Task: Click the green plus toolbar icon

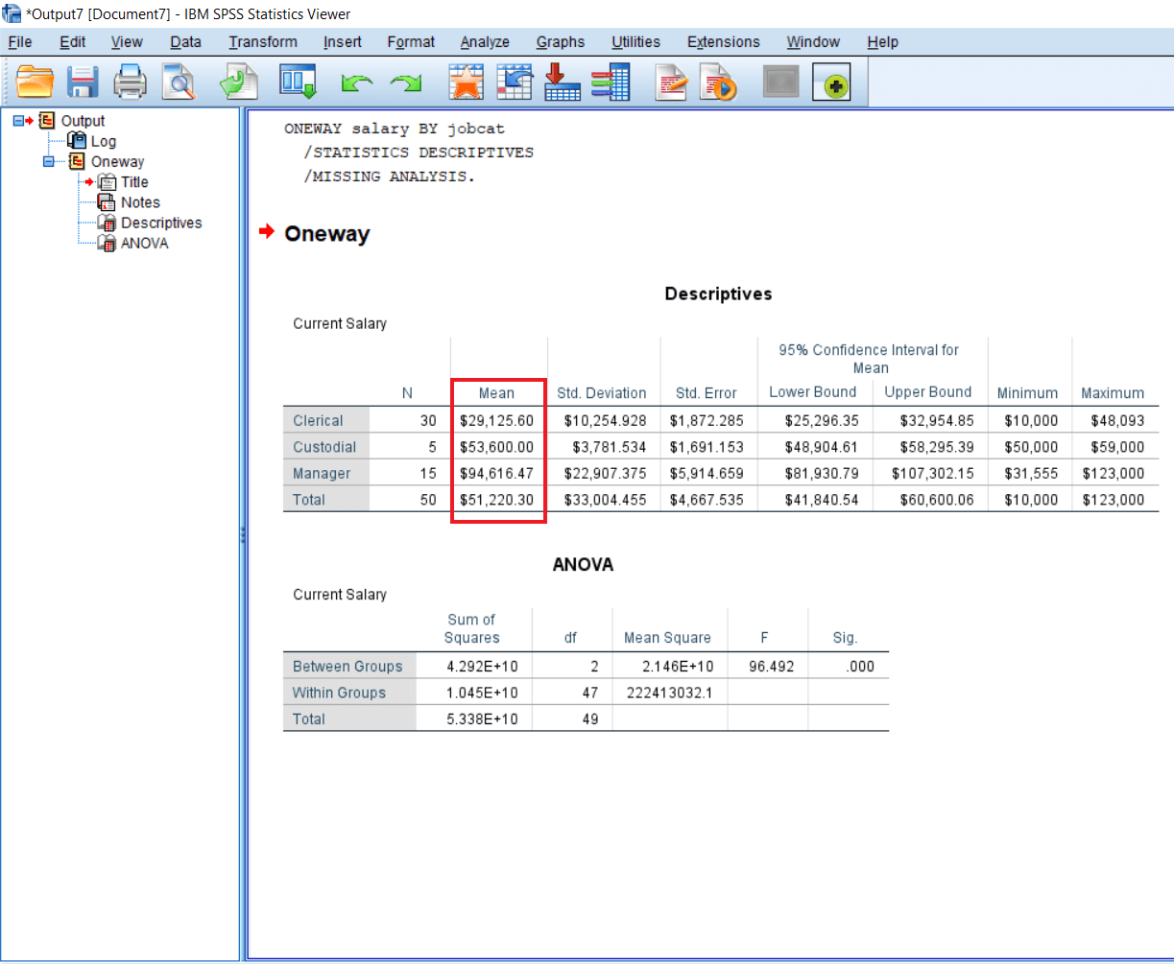Action: (831, 83)
